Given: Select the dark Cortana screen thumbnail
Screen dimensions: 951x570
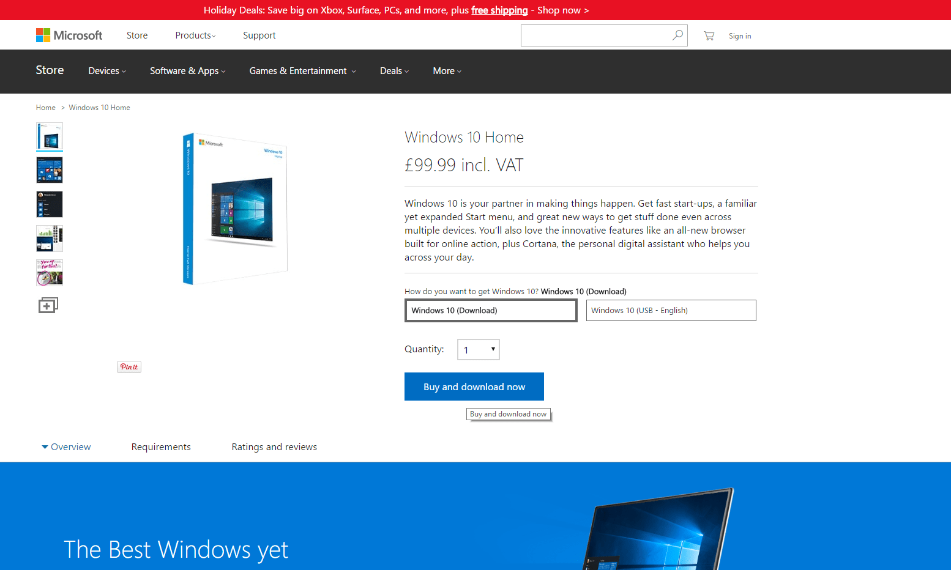Looking at the screenshot, I should click(50, 204).
